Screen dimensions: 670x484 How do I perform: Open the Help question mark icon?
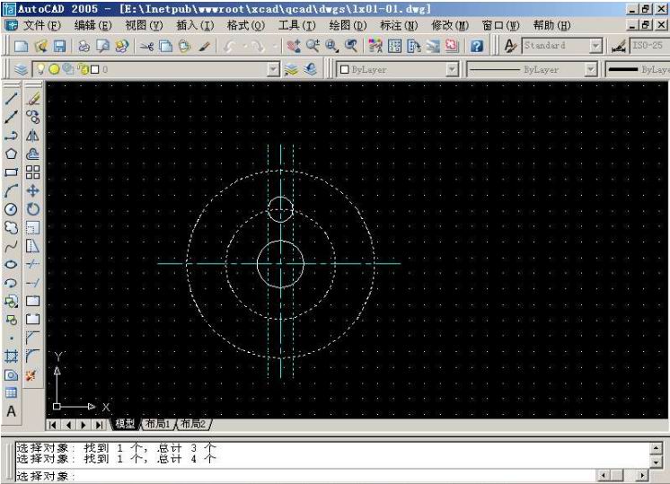[476, 46]
